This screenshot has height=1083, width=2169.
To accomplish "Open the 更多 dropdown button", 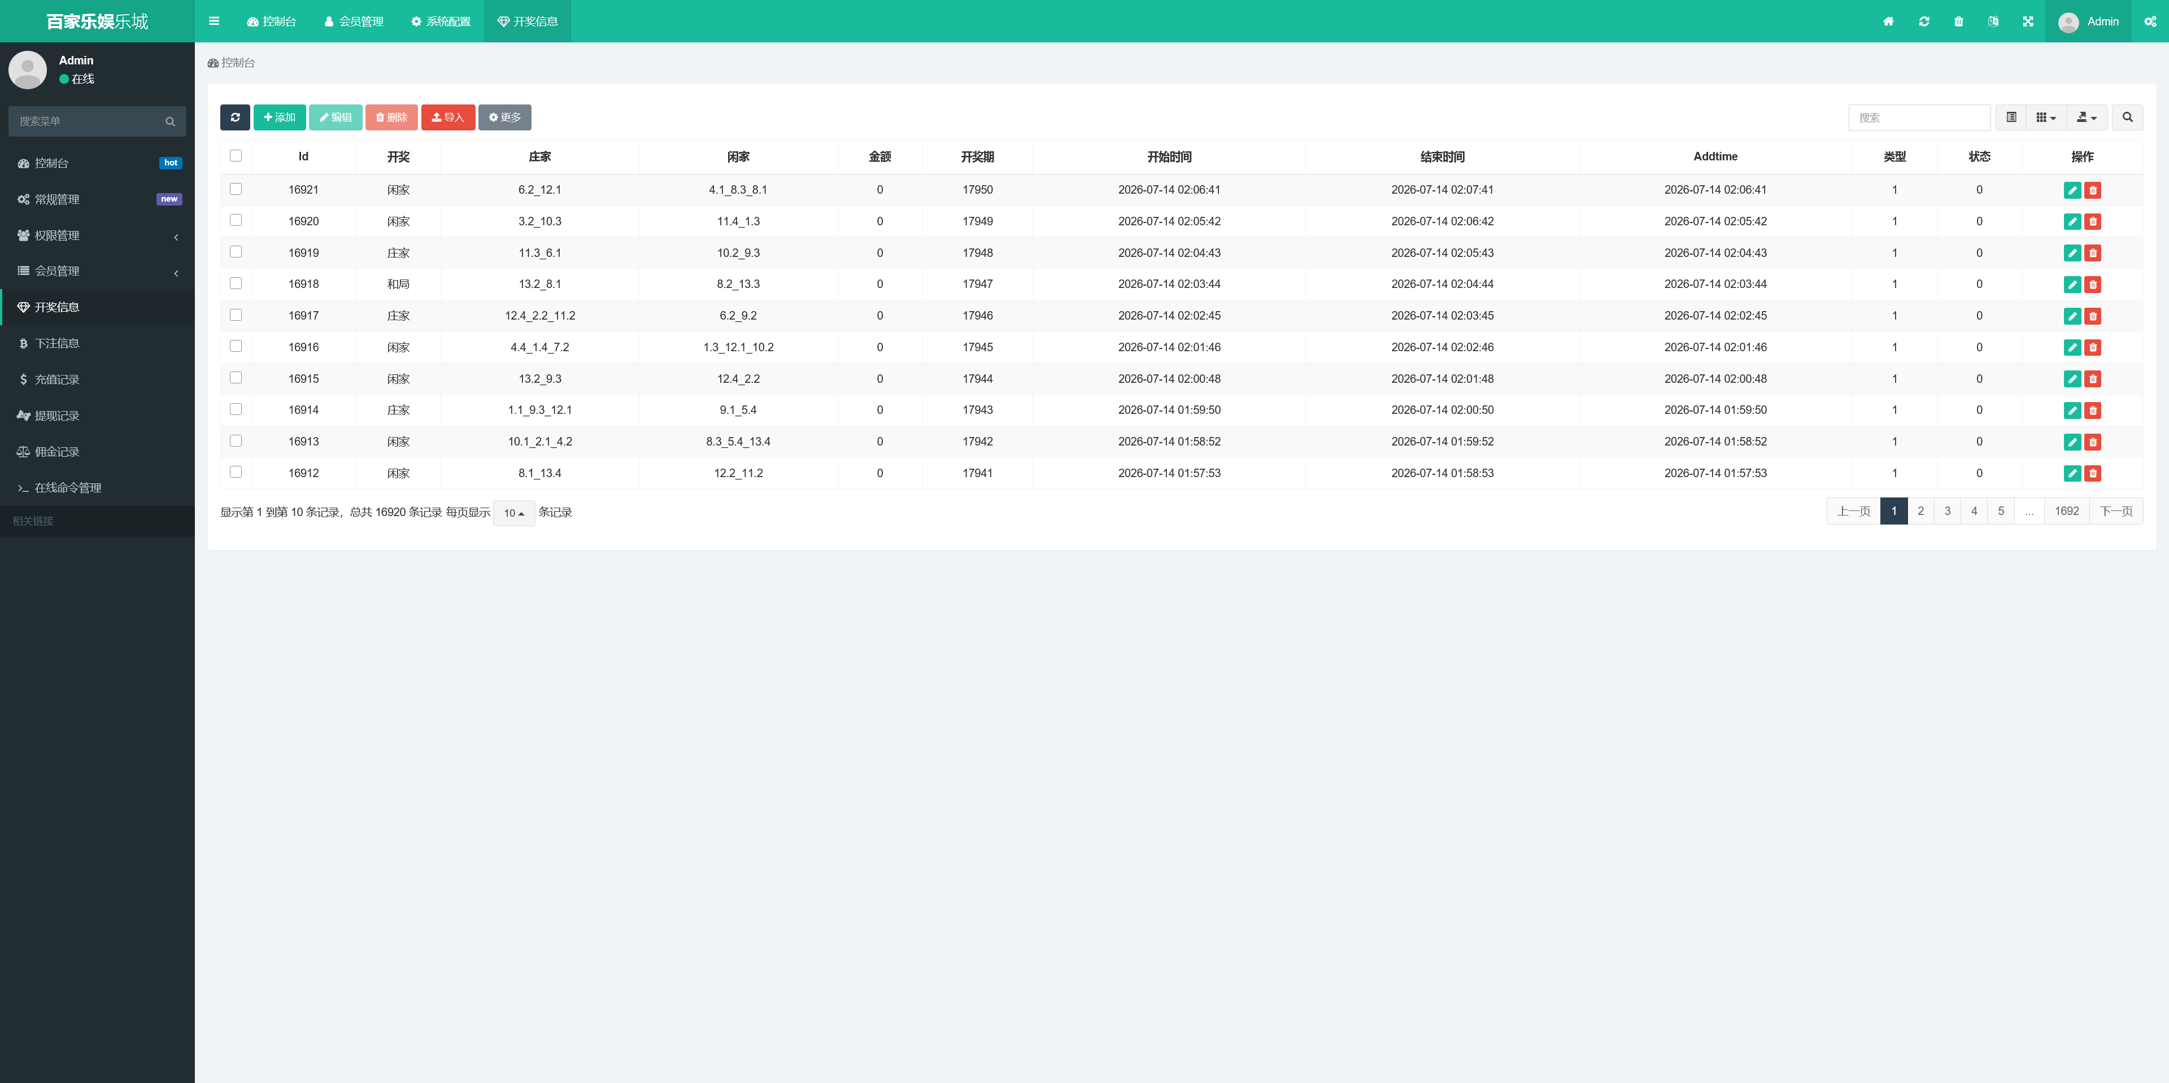I will 504,117.
